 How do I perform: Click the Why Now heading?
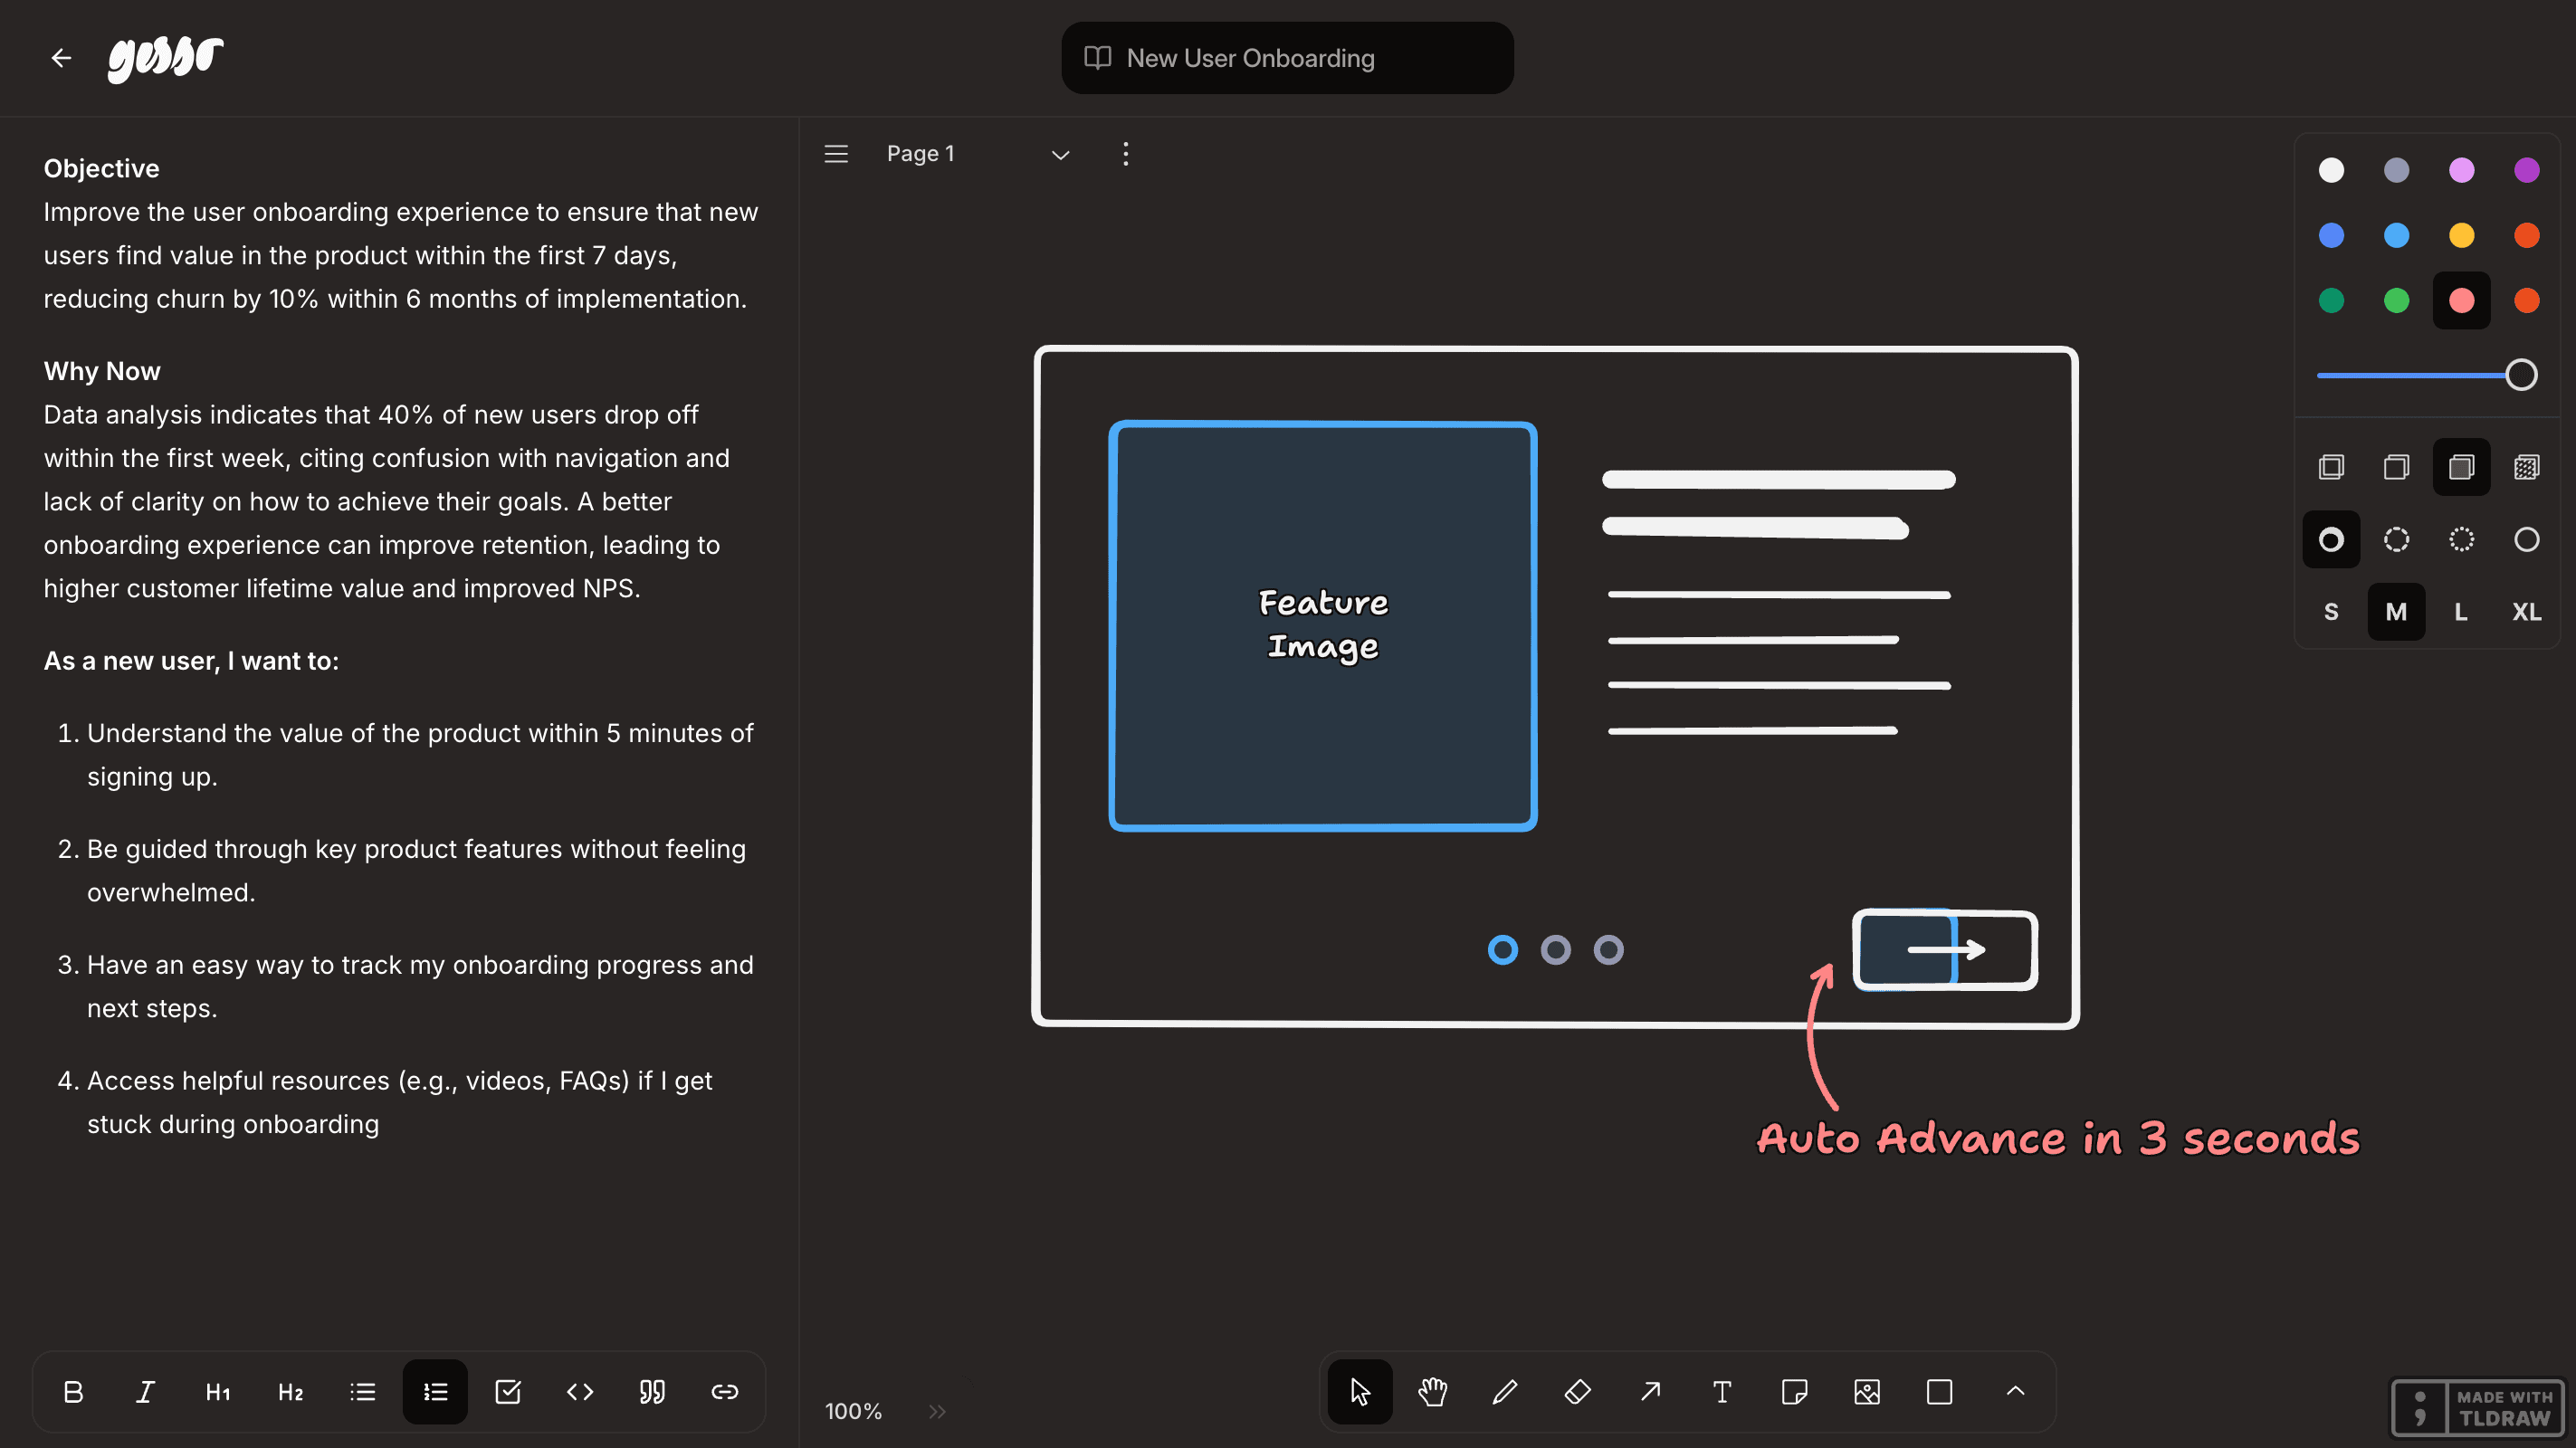pos(101,371)
